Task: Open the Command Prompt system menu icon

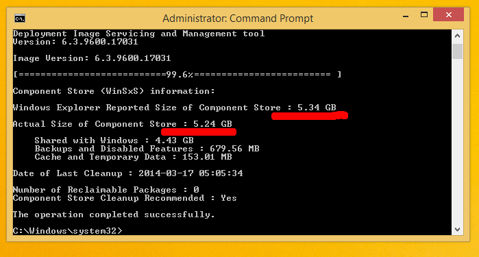Action: (x=20, y=19)
